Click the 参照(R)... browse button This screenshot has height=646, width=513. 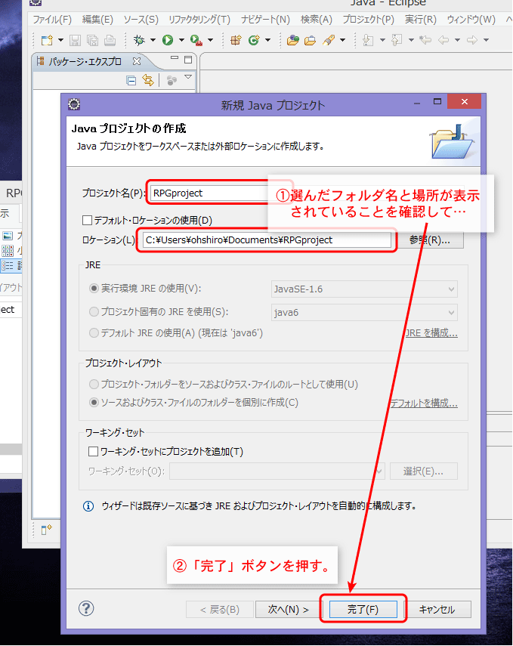(430, 240)
